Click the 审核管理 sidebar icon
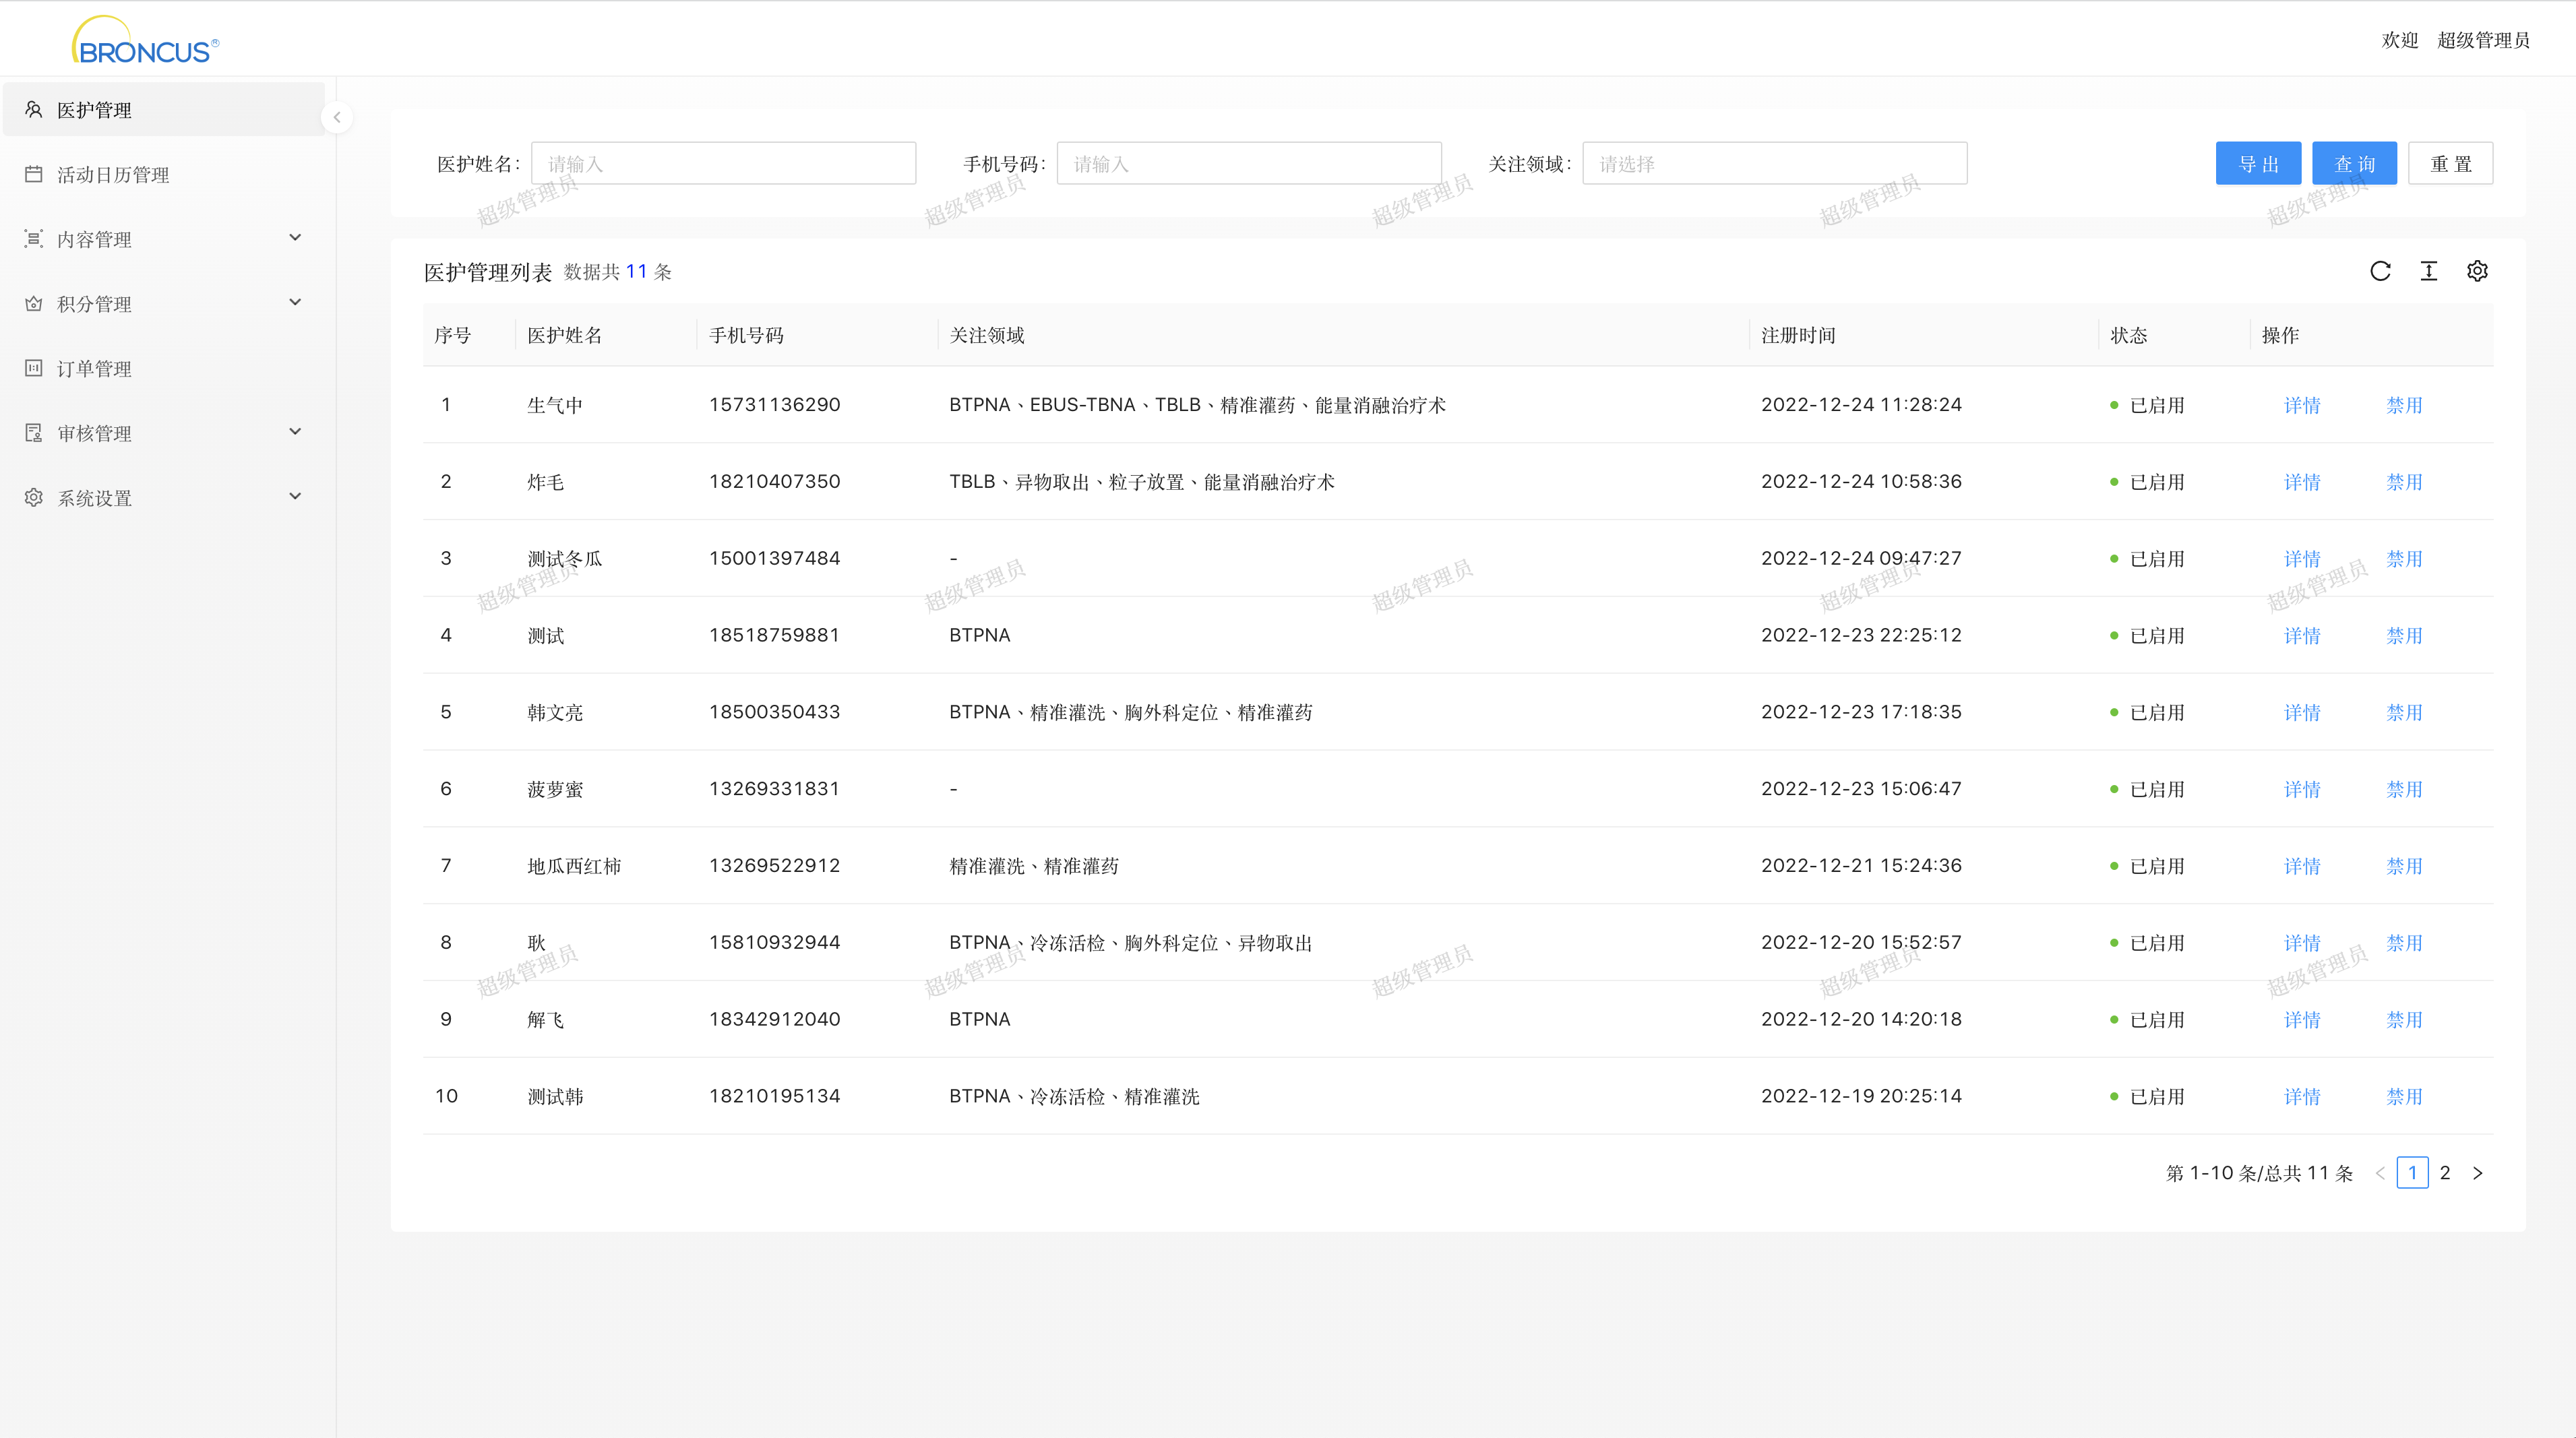Image resolution: width=2576 pixels, height=1438 pixels. click(x=34, y=432)
